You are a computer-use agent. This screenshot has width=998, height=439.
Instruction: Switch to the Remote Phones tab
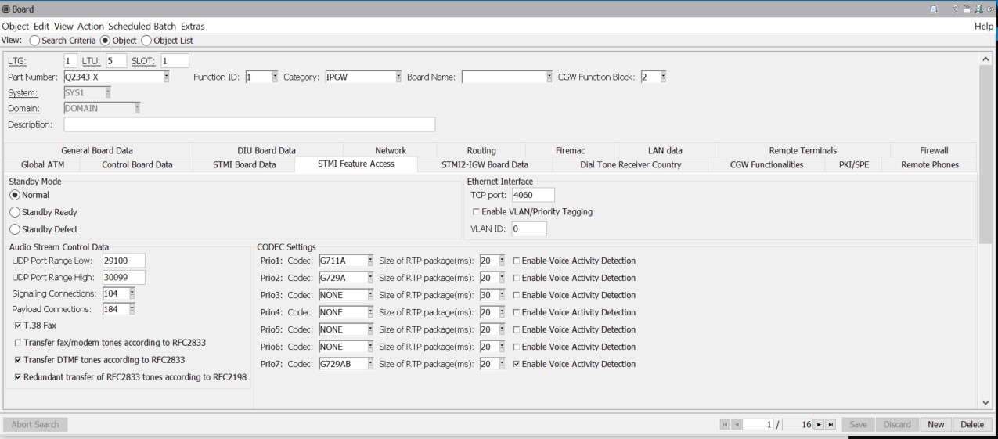[x=930, y=165]
